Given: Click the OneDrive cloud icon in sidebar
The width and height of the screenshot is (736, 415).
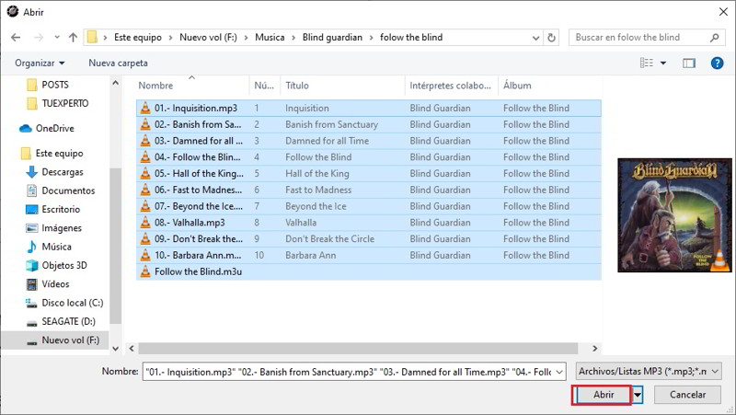Looking at the screenshot, I should (x=26, y=128).
